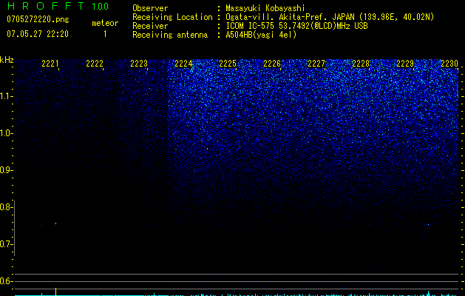Image resolution: width=465 pixels, height=296 pixels.
Task: Click the observer name Masayuki Kobayashi
Action: point(265,8)
